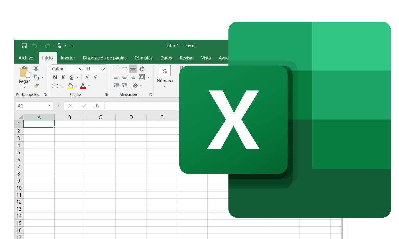399x239 pixels.
Task: Open the Name Box dropdown arrow
Action: [50, 106]
